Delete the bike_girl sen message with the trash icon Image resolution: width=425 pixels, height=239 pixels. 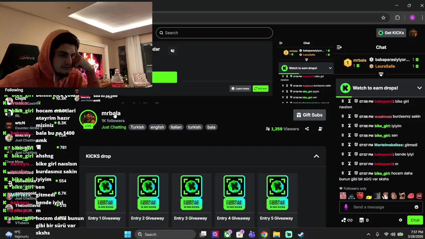pyautogui.click(x=343, y=135)
